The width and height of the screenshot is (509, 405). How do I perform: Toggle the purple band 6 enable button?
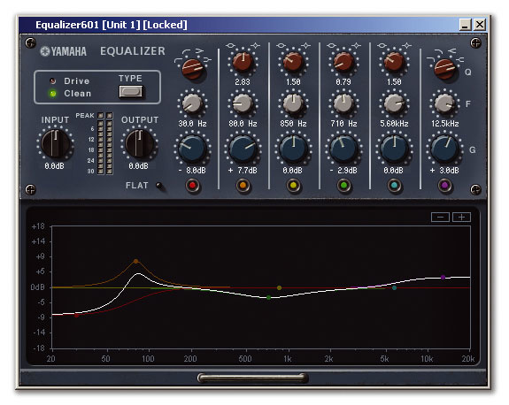tap(444, 186)
